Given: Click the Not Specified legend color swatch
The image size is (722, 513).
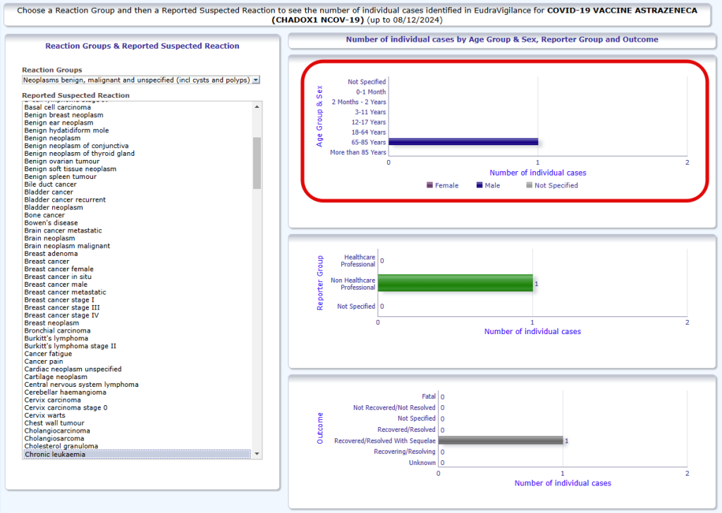Looking at the screenshot, I should pos(529,185).
